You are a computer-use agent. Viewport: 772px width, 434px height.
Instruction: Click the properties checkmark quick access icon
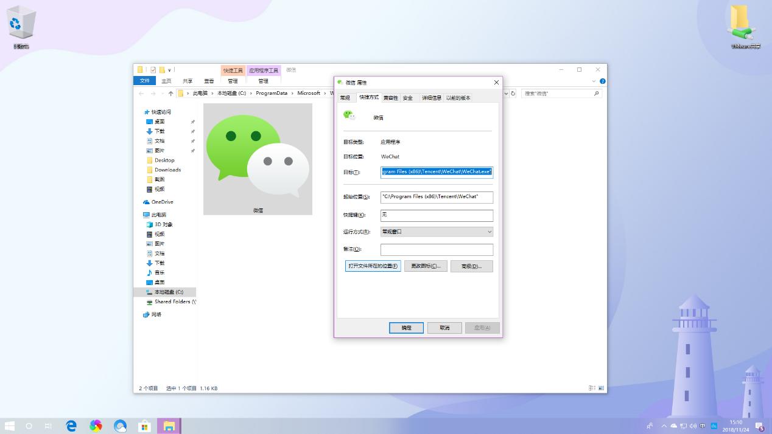153,70
